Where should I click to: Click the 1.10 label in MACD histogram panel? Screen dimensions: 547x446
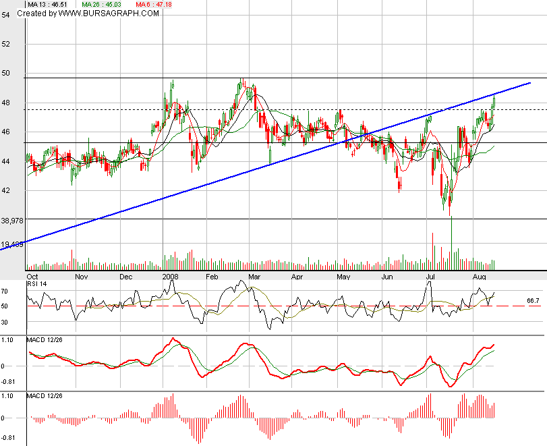7,396
